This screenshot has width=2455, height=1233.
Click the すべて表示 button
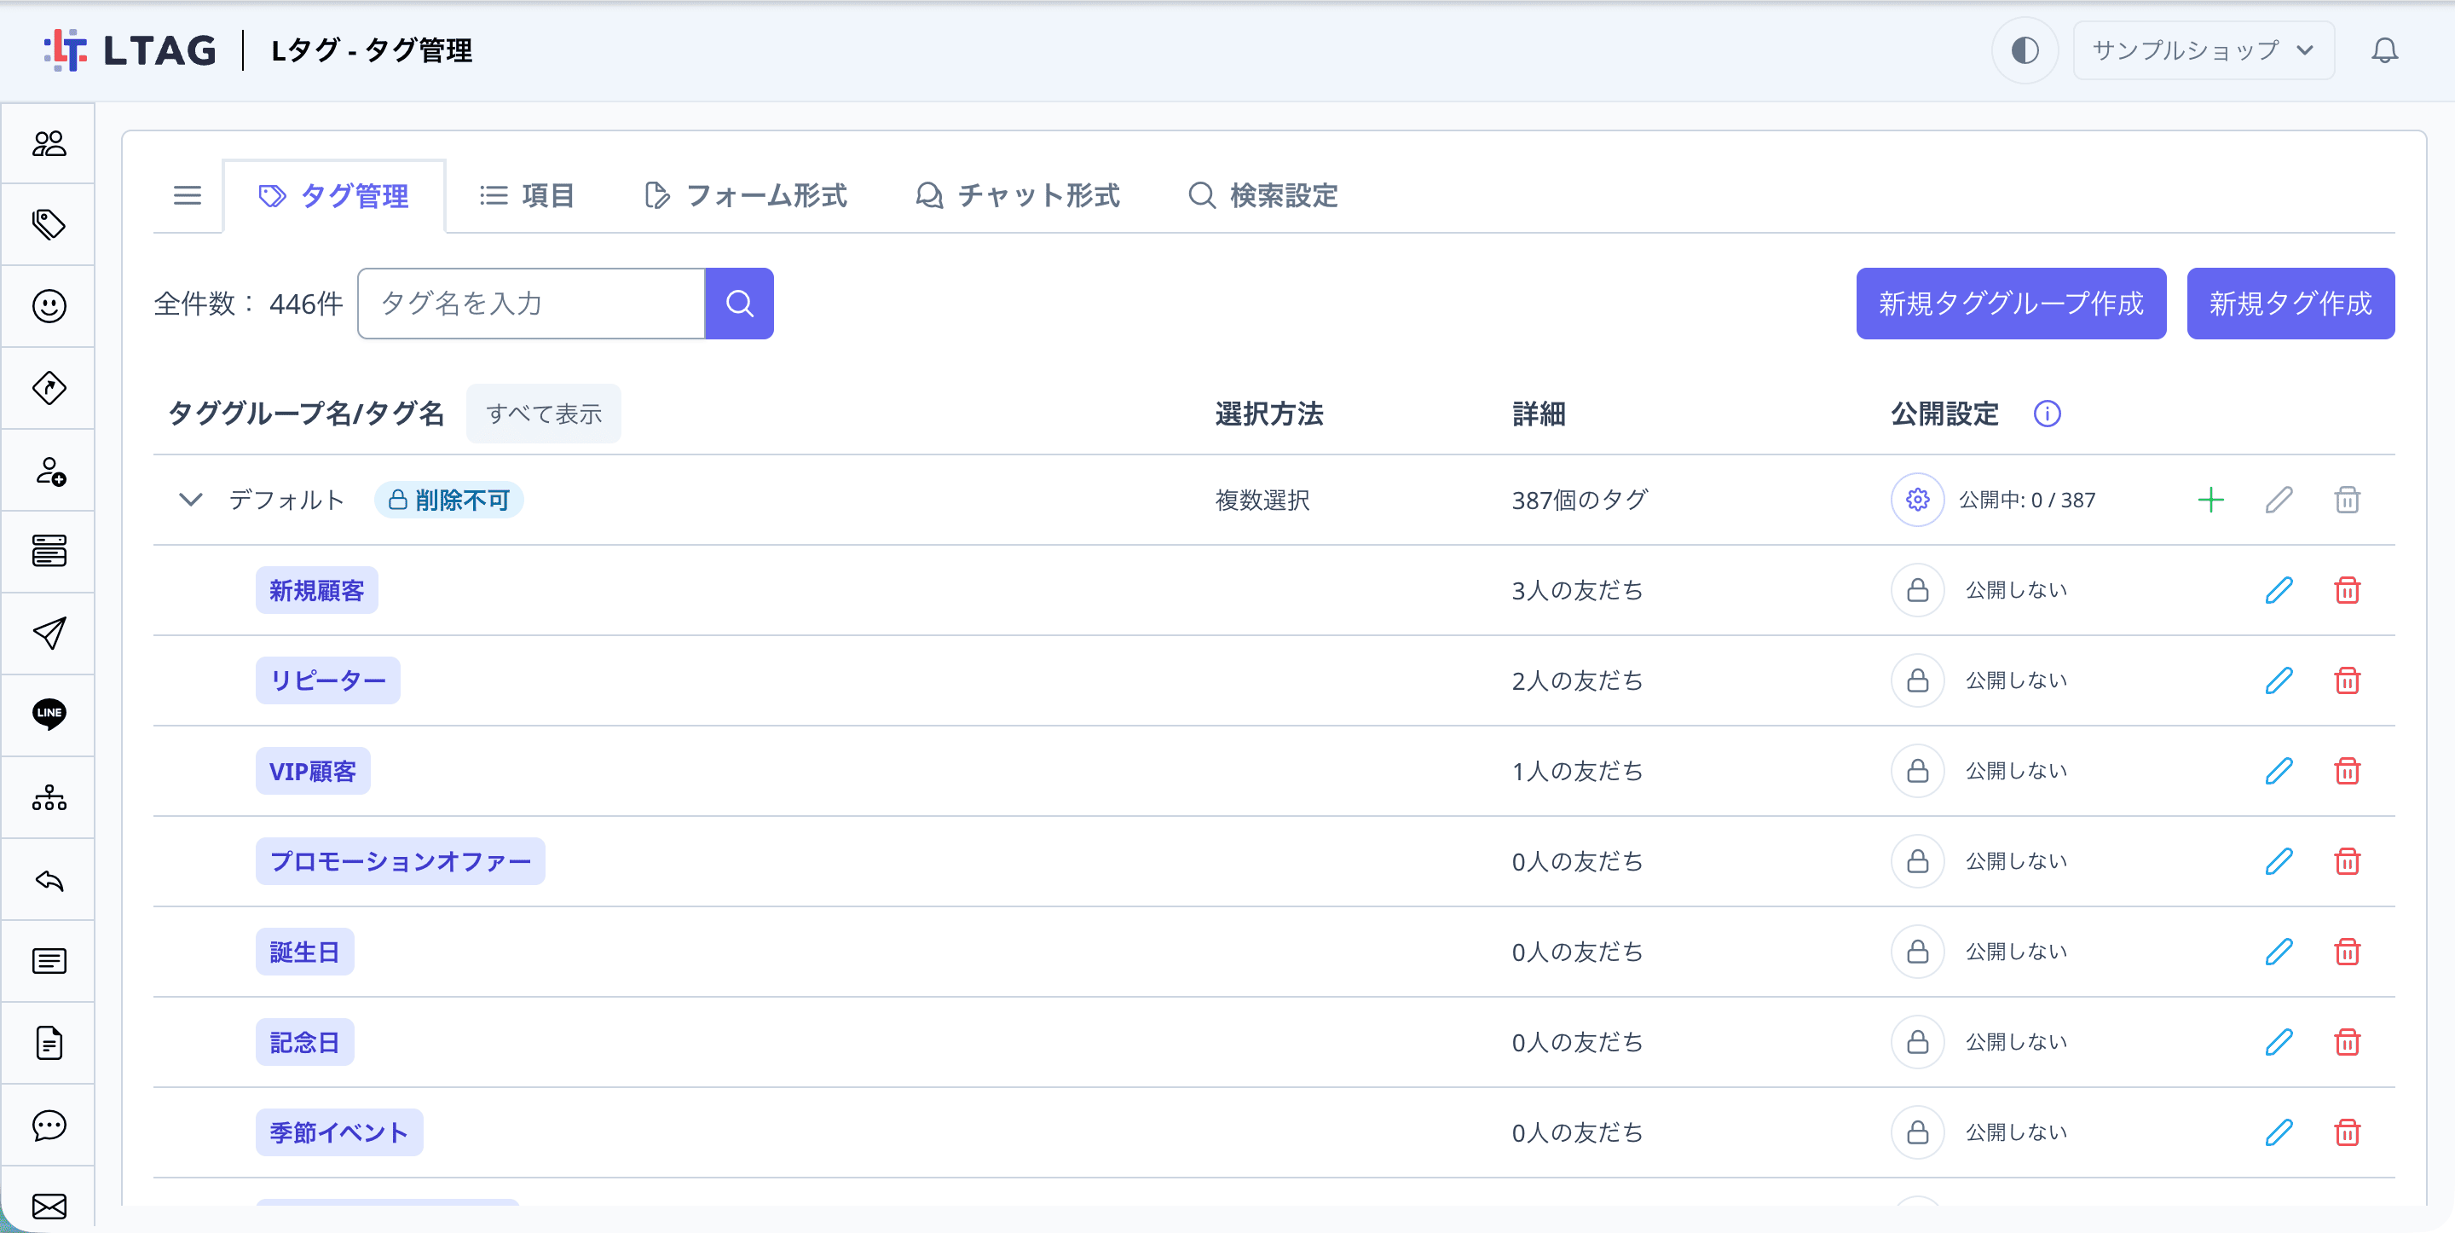pos(543,414)
